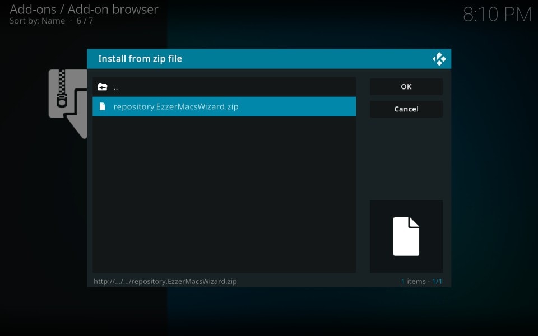Click the "1/1" page indicator
The width and height of the screenshot is (538, 336).
tap(437, 281)
